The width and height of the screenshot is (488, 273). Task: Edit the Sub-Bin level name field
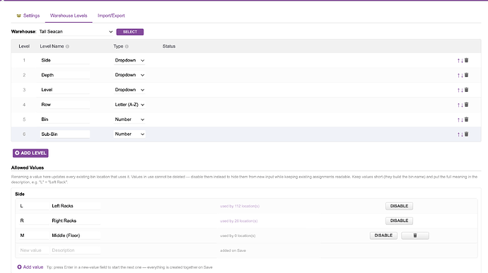65,134
